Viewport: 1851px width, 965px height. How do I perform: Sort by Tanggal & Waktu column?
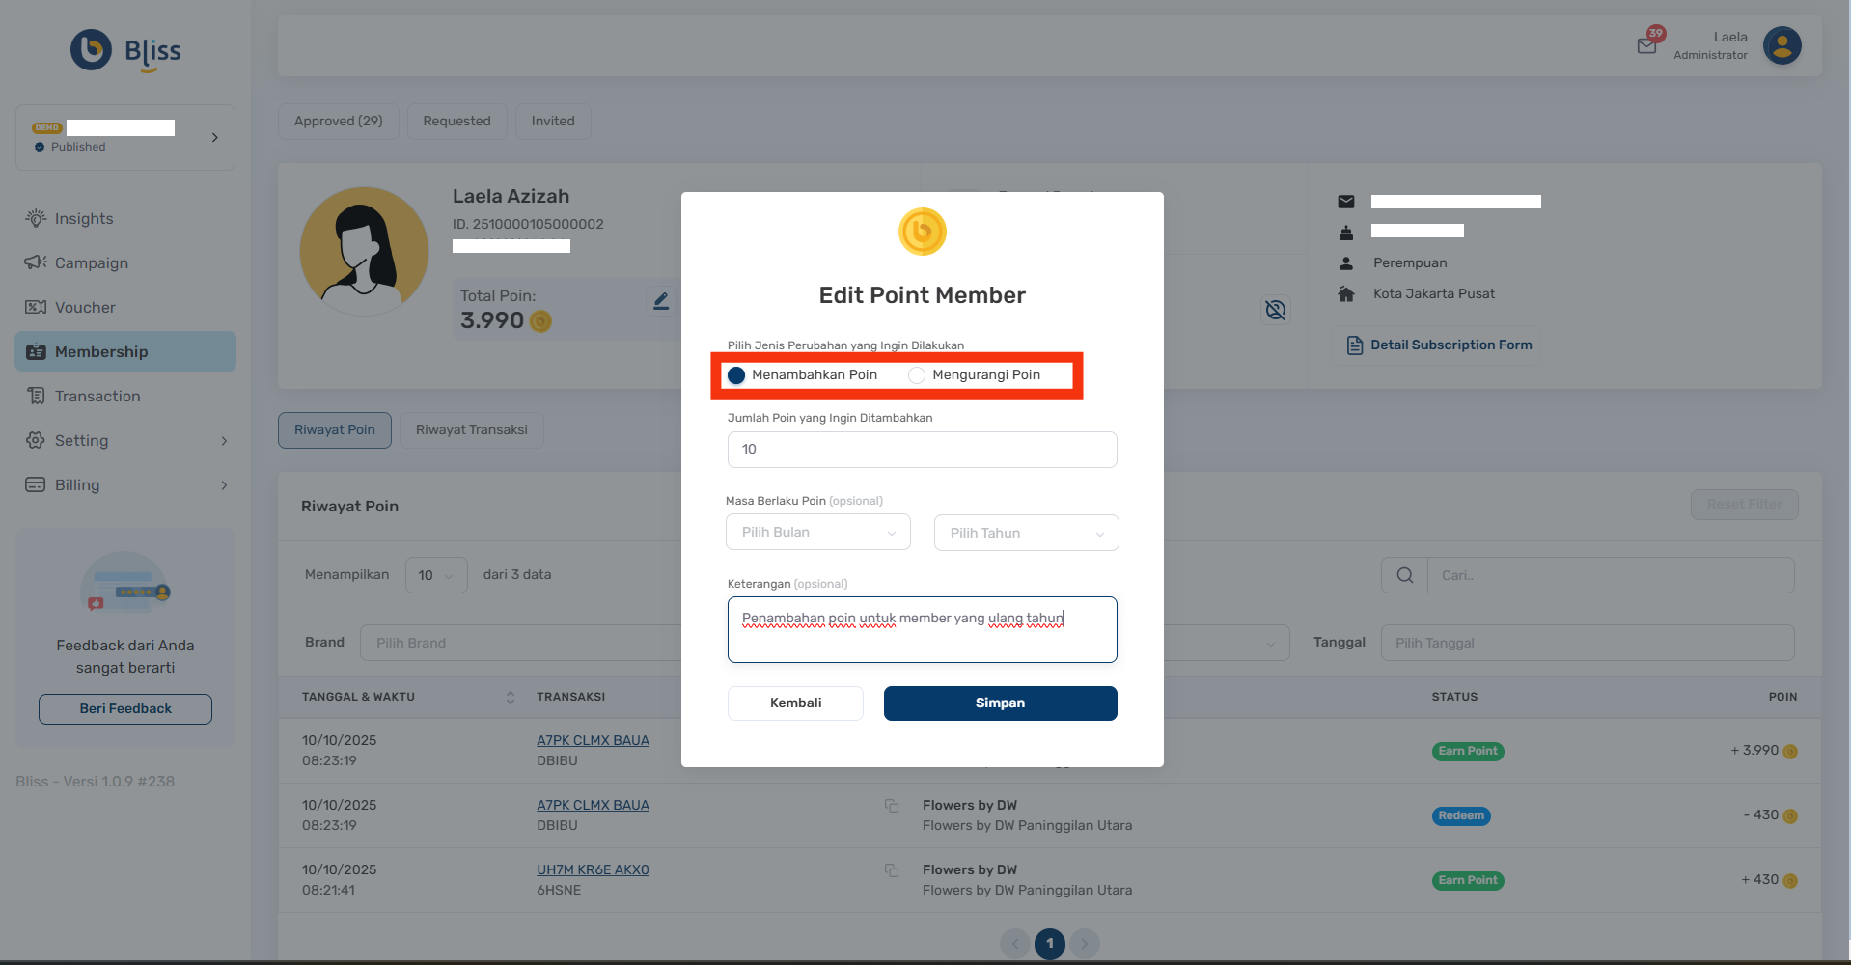pos(510,697)
